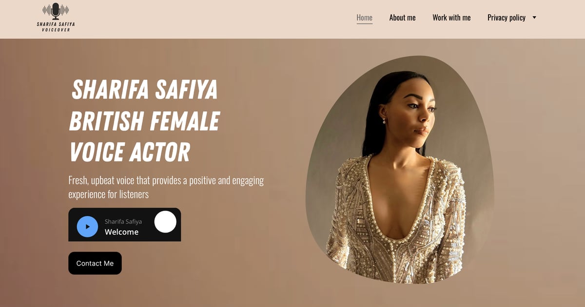Image resolution: width=585 pixels, height=307 pixels.
Task: Click the pearl earring in the portrait
Action: [384, 120]
